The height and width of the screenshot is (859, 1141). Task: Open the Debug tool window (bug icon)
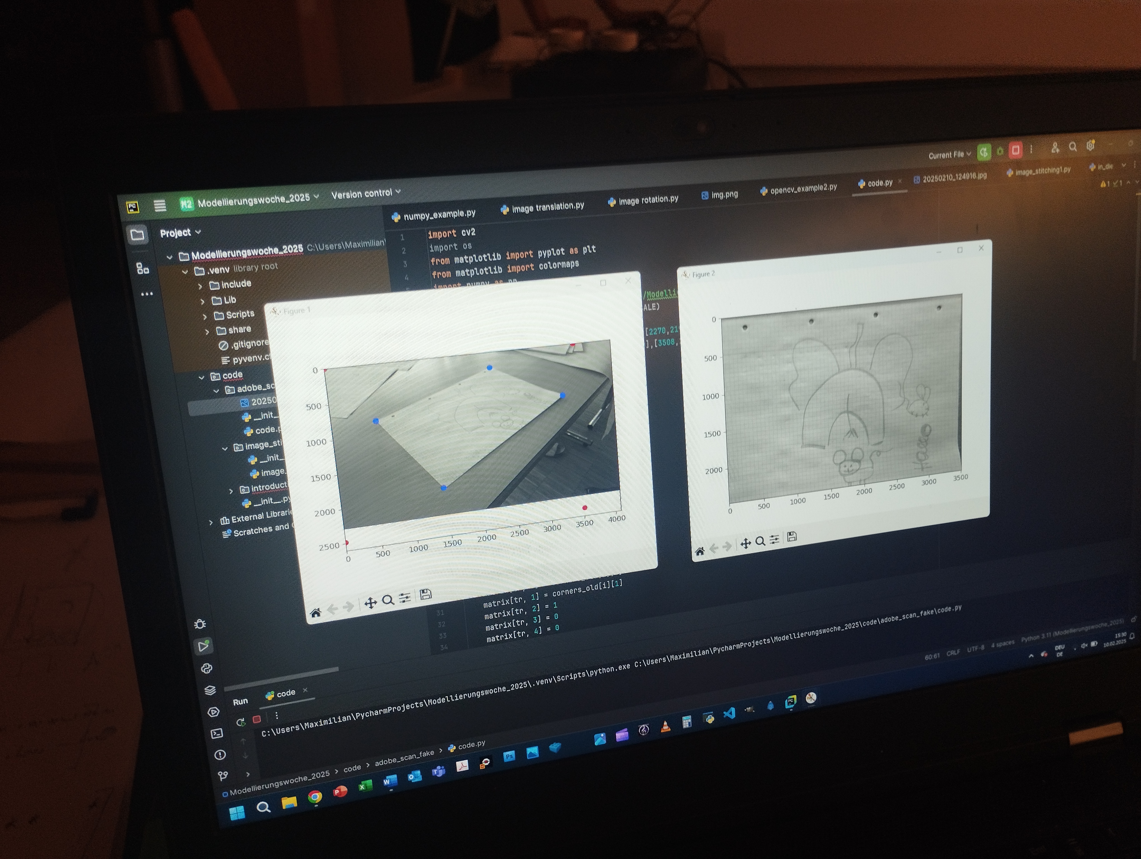(x=200, y=624)
